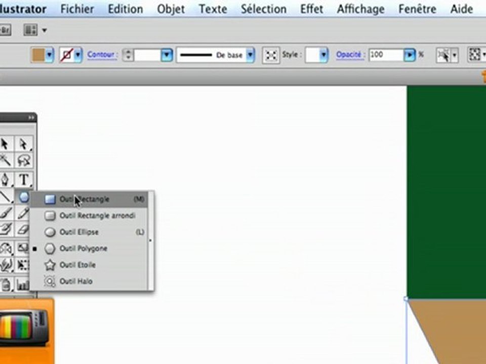Click the Arrange Documents icon
This screenshot has height=364, width=486.
pyautogui.click(x=30, y=30)
